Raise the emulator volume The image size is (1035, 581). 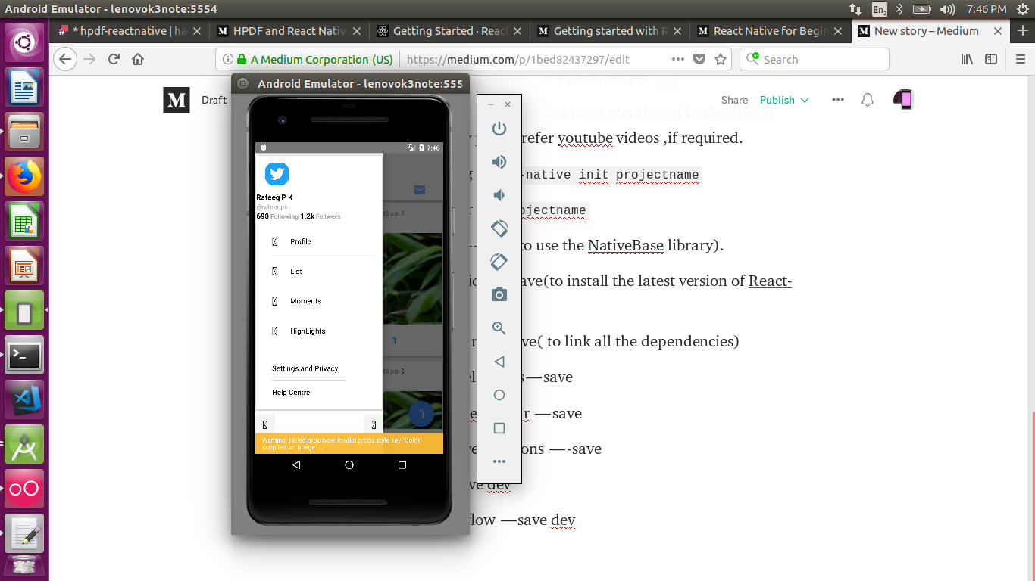tap(499, 161)
